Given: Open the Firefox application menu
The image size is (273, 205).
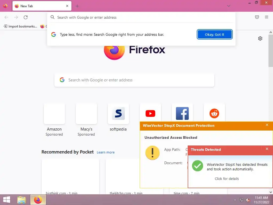Looking at the screenshot, I should point(267,17).
